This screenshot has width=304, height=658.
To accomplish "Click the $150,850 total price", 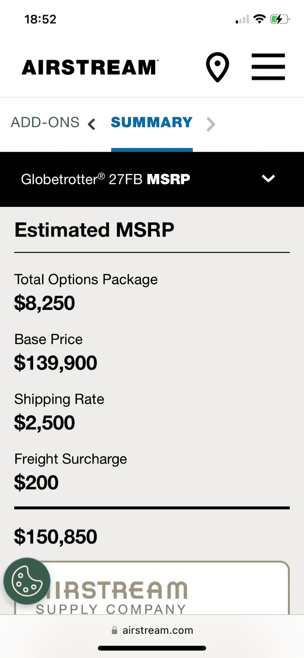I will click(x=56, y=537).
